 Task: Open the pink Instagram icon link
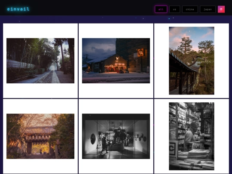(221, 9)
